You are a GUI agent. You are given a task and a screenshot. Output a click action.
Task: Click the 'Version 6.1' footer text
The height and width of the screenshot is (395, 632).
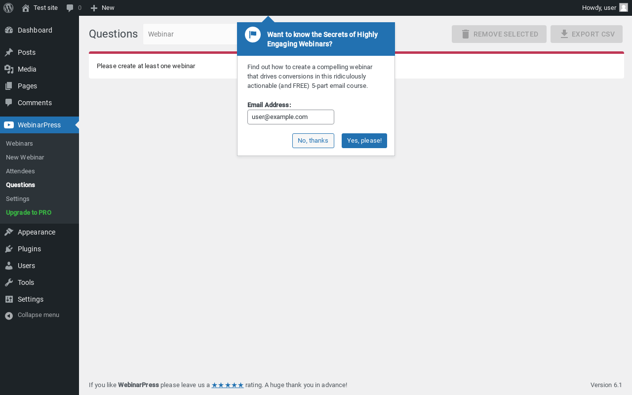tap(606, 385)
